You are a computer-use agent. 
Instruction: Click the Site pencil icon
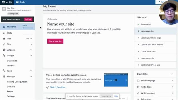4,44
